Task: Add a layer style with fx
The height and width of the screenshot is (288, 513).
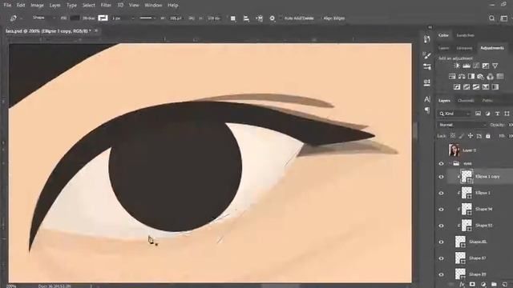Action: coord(462,285)
